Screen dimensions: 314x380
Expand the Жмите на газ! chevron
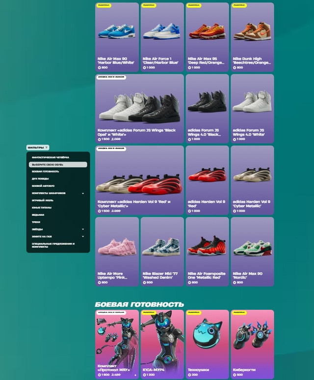[83, 236]
